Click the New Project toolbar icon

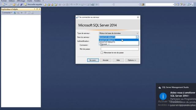(4, 5)
